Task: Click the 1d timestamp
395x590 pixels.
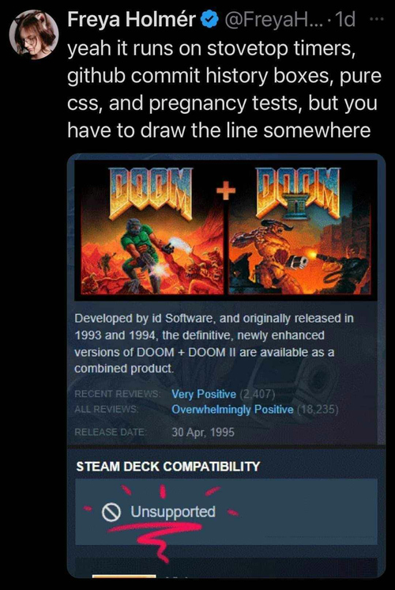Action: [x=345, y=20]
